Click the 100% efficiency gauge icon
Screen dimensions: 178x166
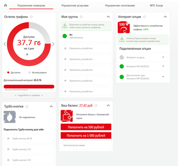[x=124, y=27]
